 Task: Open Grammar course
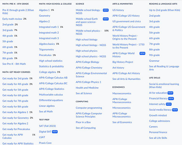click(154, 61)
